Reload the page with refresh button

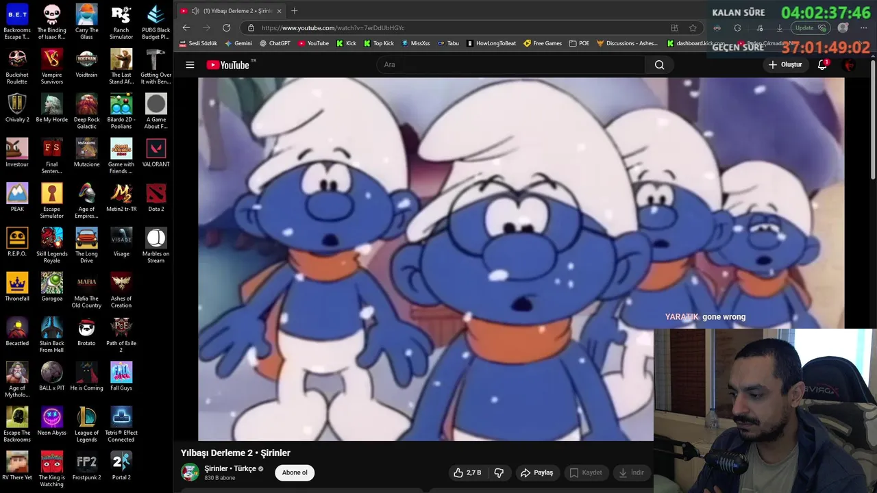pyautogui.click(x=227, y=27)
